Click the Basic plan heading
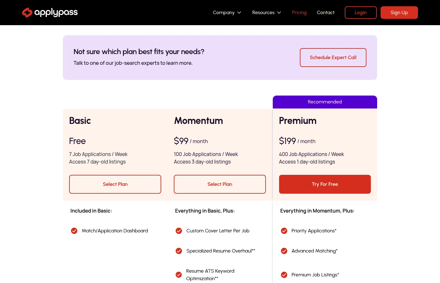The image size is (440, 283). click(80, 121)
